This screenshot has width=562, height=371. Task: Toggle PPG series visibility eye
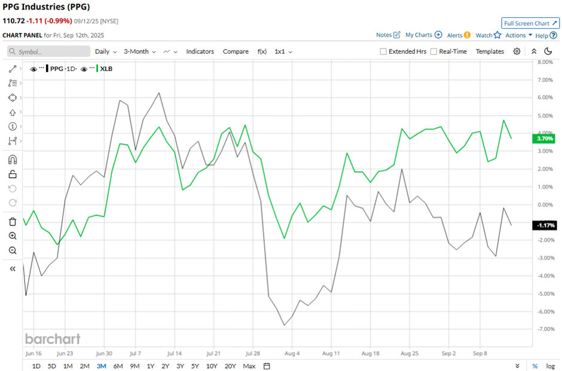click(x=33, y=69)
